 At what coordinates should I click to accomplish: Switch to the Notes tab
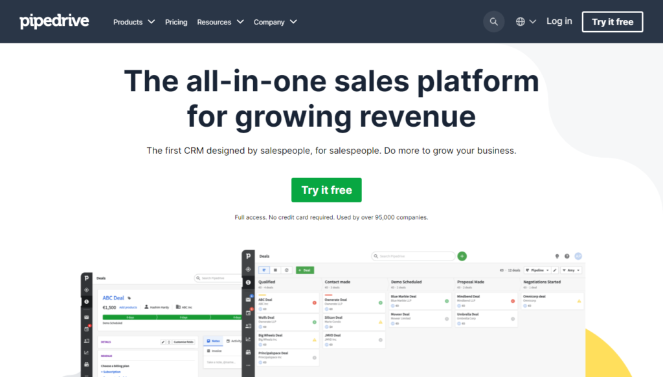tap(213, 341)
